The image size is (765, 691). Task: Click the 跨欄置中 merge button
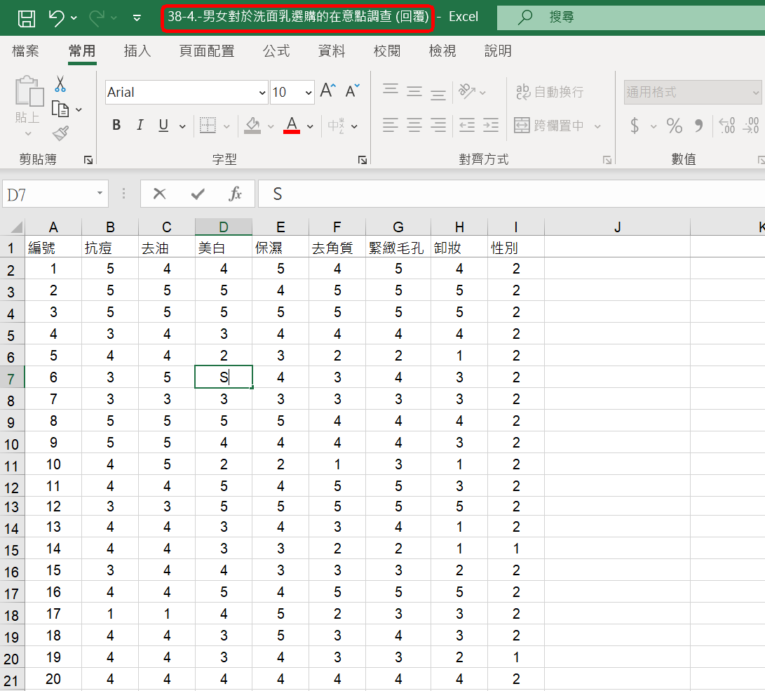pos(550,126)
